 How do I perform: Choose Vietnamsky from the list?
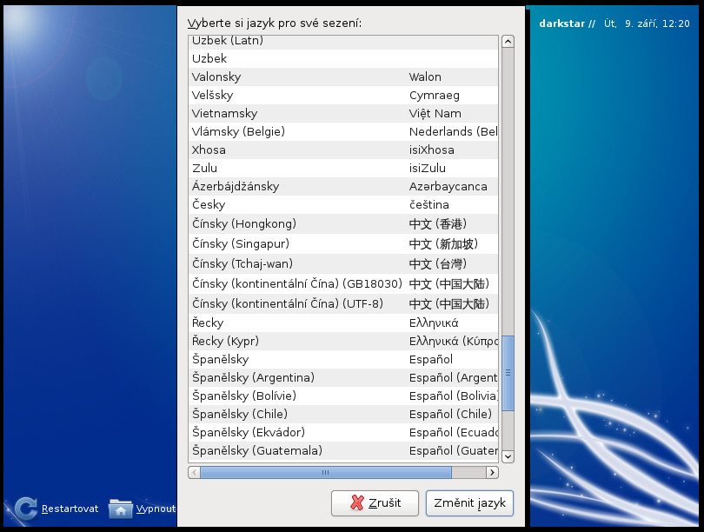(x=343, y=114)
